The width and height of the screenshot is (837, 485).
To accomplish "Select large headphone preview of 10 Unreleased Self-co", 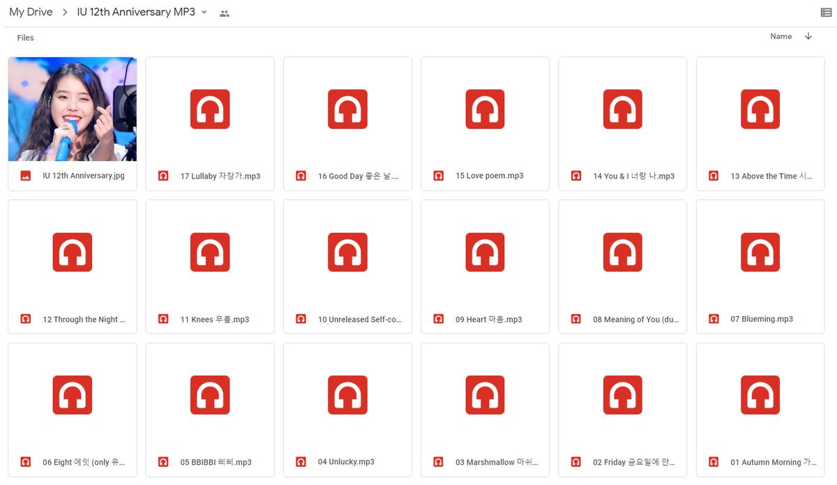I will click(347, 252).
